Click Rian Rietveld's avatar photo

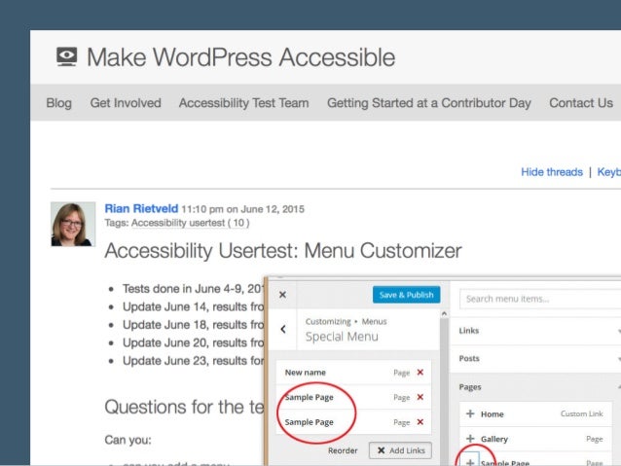point(73,224)
